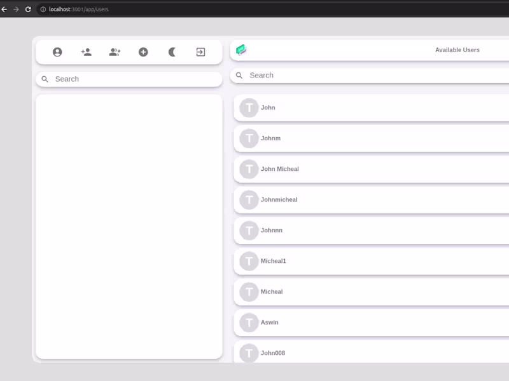Click the avatar next to Johnmicheal
Viewport: 509px width, 381px height.
point(249,200)
